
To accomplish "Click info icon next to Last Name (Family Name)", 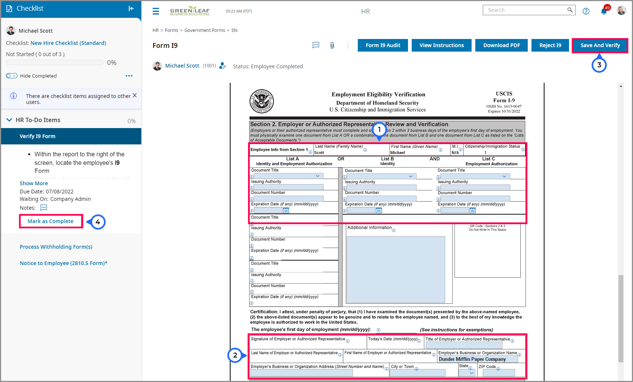I will tap(365, 150).
